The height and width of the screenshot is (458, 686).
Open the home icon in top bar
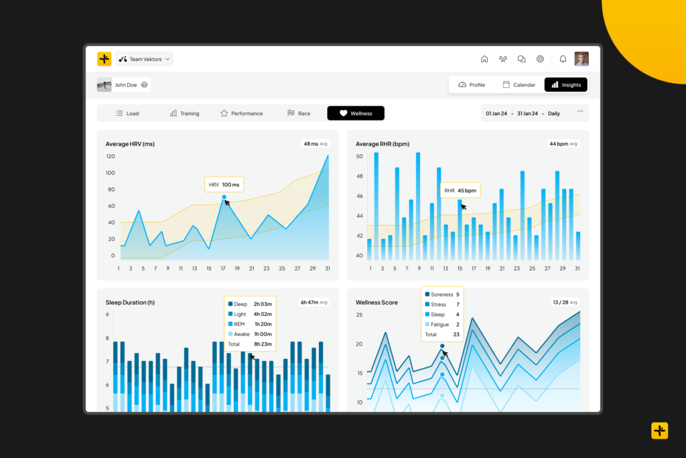point(484,59)
